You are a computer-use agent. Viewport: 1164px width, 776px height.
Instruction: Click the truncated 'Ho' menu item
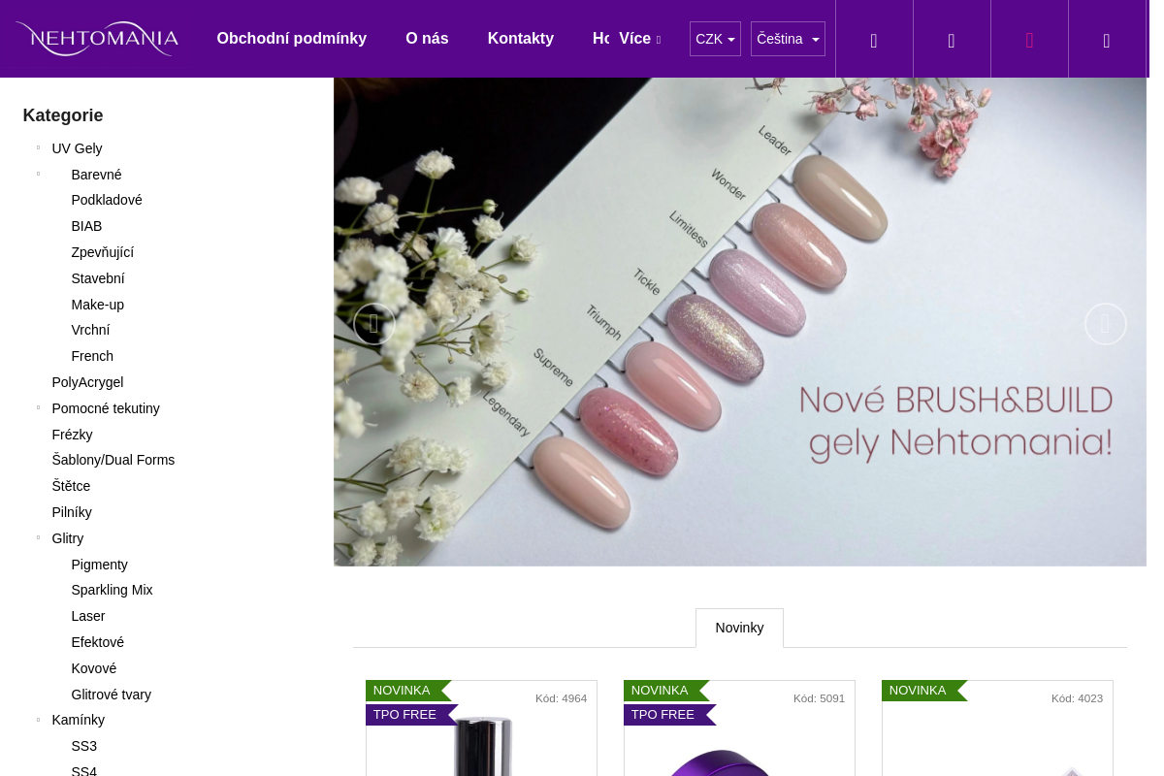click(599, 39)
